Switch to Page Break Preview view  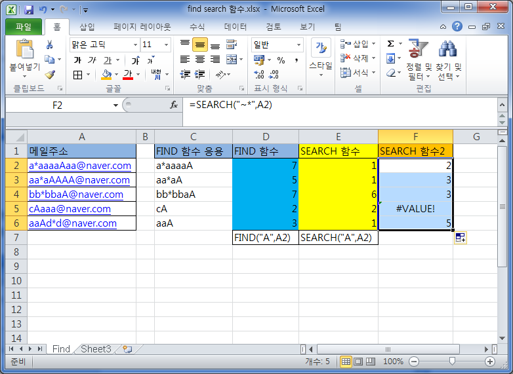(x=371, y=362)
